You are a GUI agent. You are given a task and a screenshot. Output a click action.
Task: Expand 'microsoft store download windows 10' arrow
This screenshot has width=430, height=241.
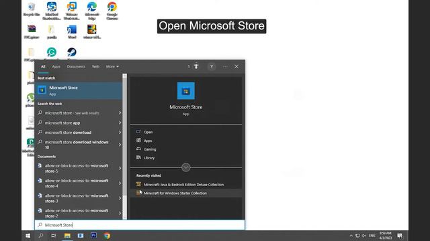pos(120,145)
